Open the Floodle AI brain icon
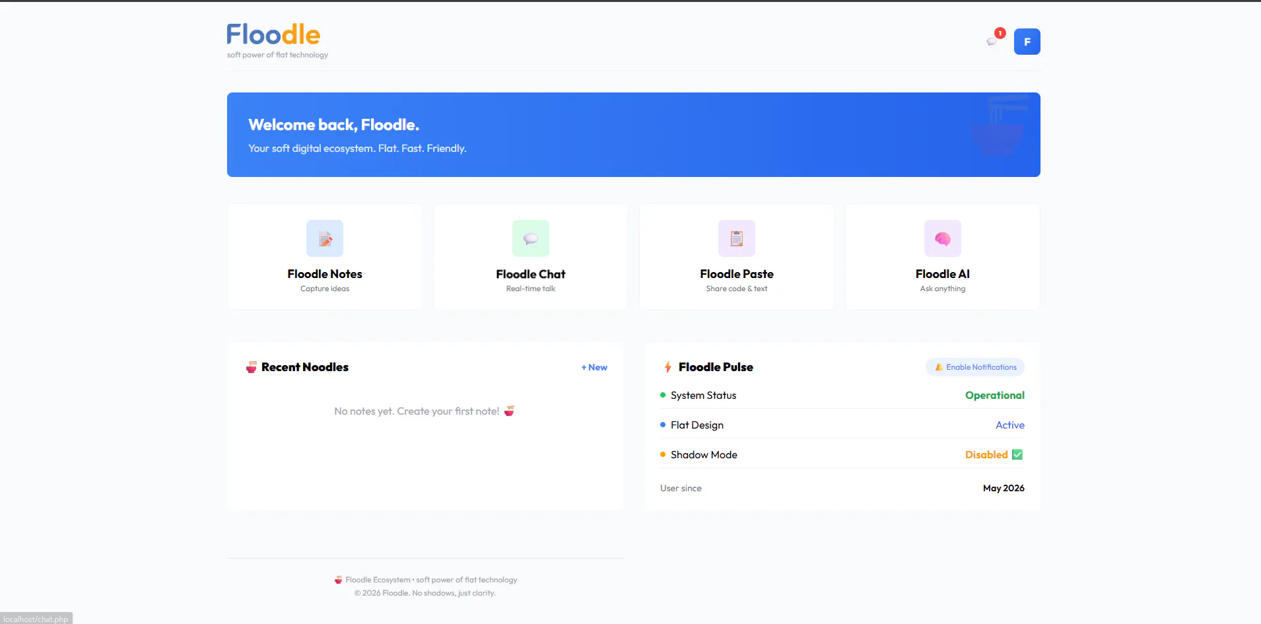The width and height of the screenshot is (1261, 624). click(943, 238)
